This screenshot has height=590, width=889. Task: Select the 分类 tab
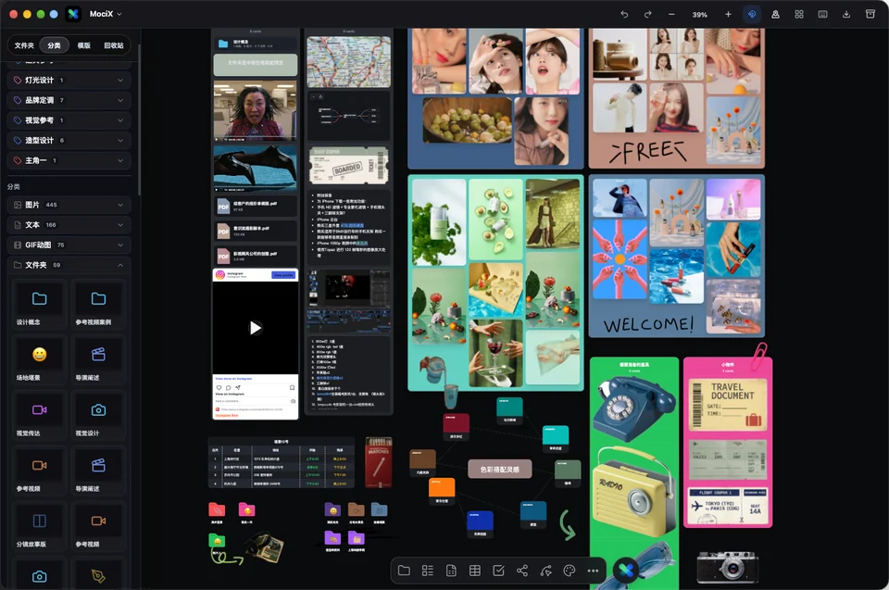click(x=55, y=45)
